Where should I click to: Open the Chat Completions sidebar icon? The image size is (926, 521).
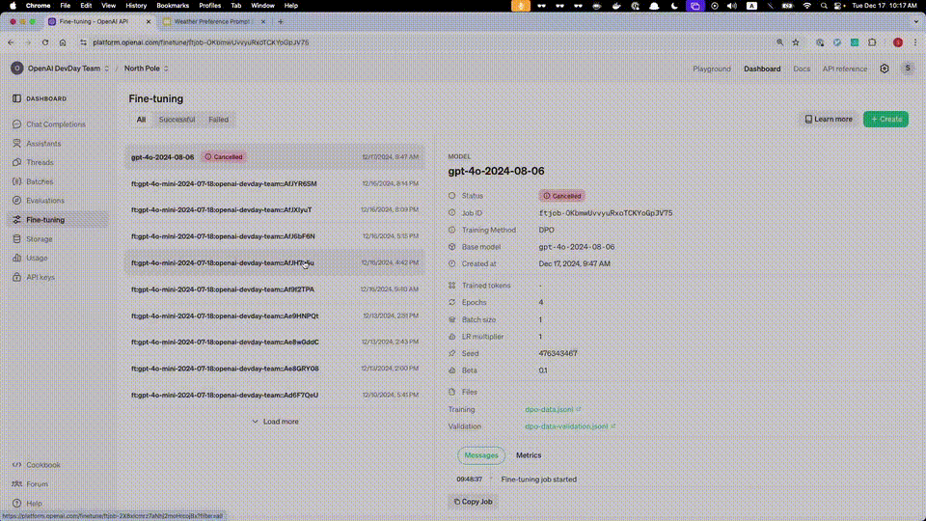(x=16, y=124)
